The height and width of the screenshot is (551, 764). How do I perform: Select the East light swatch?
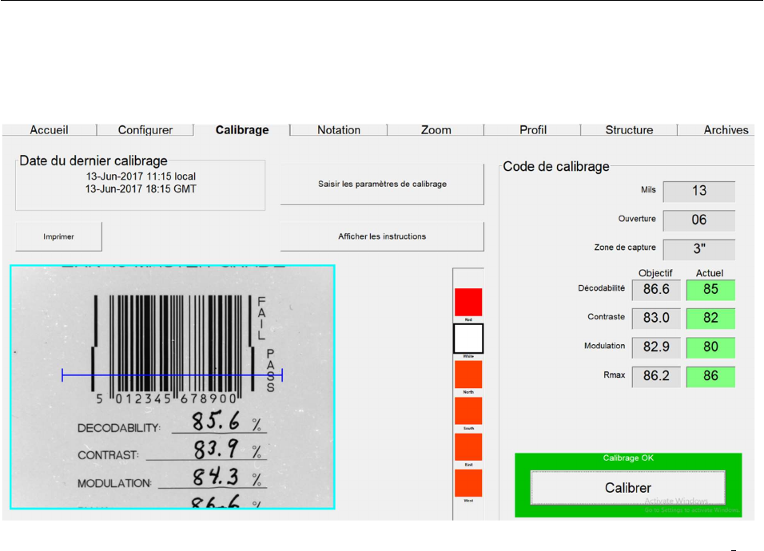tap(468, 447)
